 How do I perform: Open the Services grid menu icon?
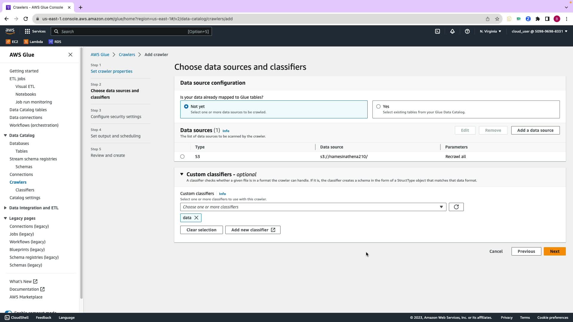click(x=27, y=31)
